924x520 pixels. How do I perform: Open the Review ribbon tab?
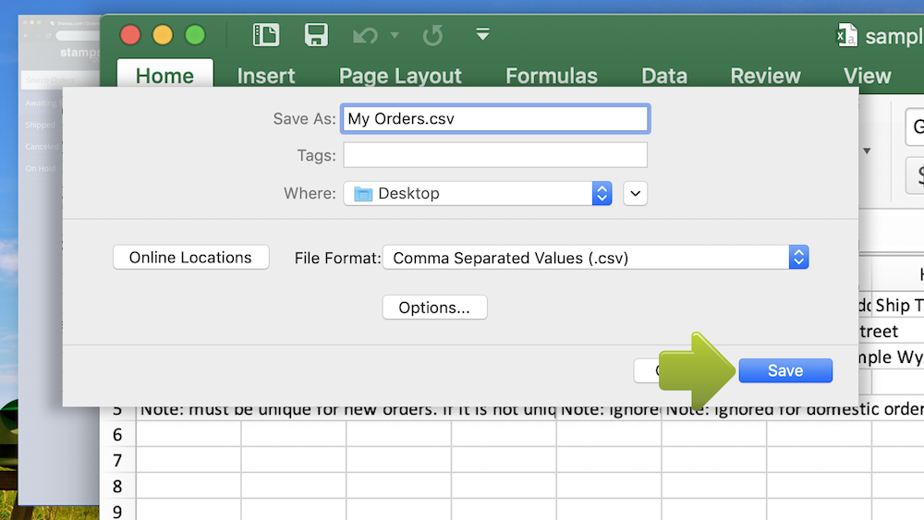[x=765, y=76]
